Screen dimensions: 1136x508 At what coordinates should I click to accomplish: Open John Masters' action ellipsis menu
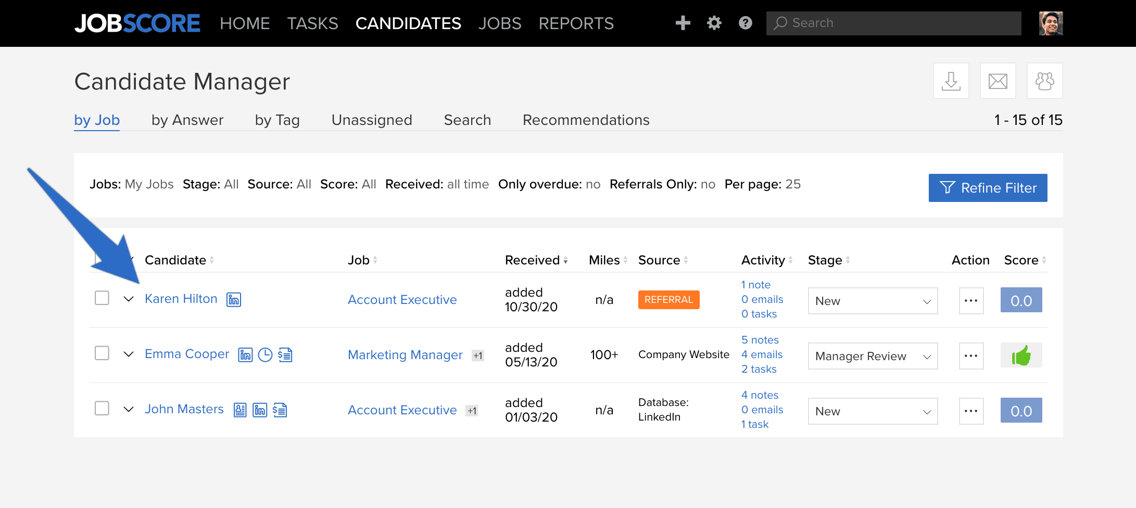[x=971, y=411]
